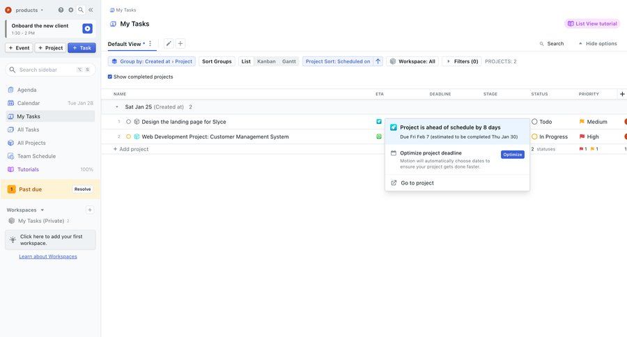
Task: Open Web Development Project: Customer Management System
Action: coord(215,136)
